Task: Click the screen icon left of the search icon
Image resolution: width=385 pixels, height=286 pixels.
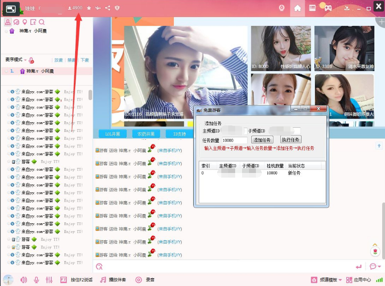Action: click(x=33, y=22)
